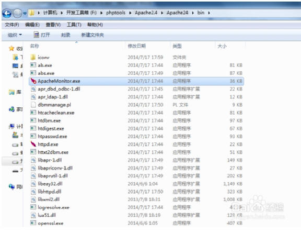The width and height of the screenshot is (301, 234).
Task: Open the 文件(F) menu
Action: pyautogui.click(x=12, y=25)
